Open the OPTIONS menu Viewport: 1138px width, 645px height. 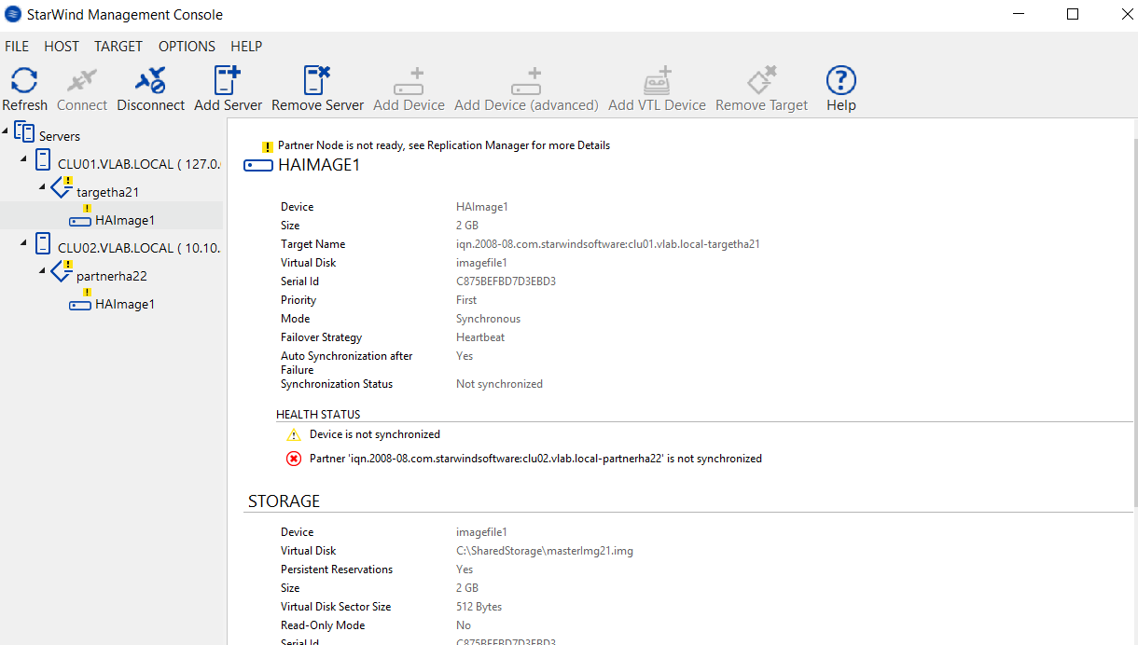coord(187,46)
